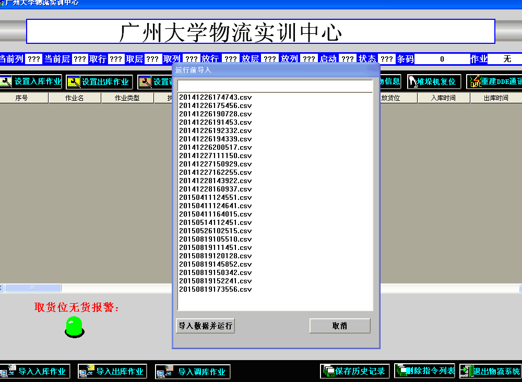
Task: Click the 设置入库作业 button icon
Action: 6,82
